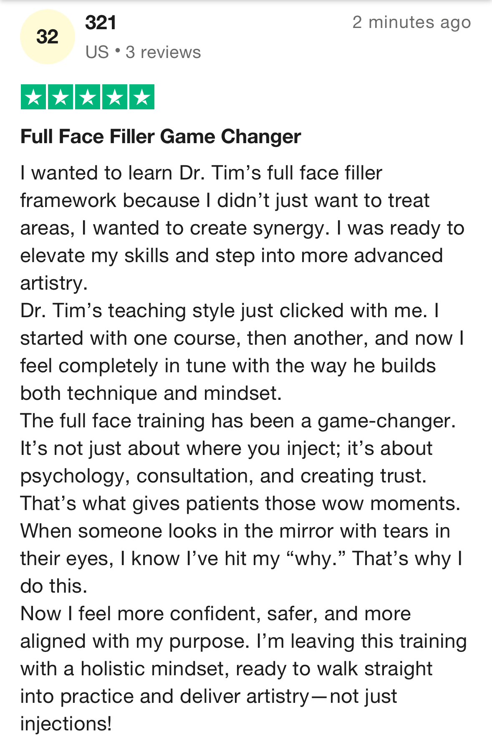Click the line "Now I feel more confident, safer"
This screenshot has width=492, height=750.
click(216, 614)
